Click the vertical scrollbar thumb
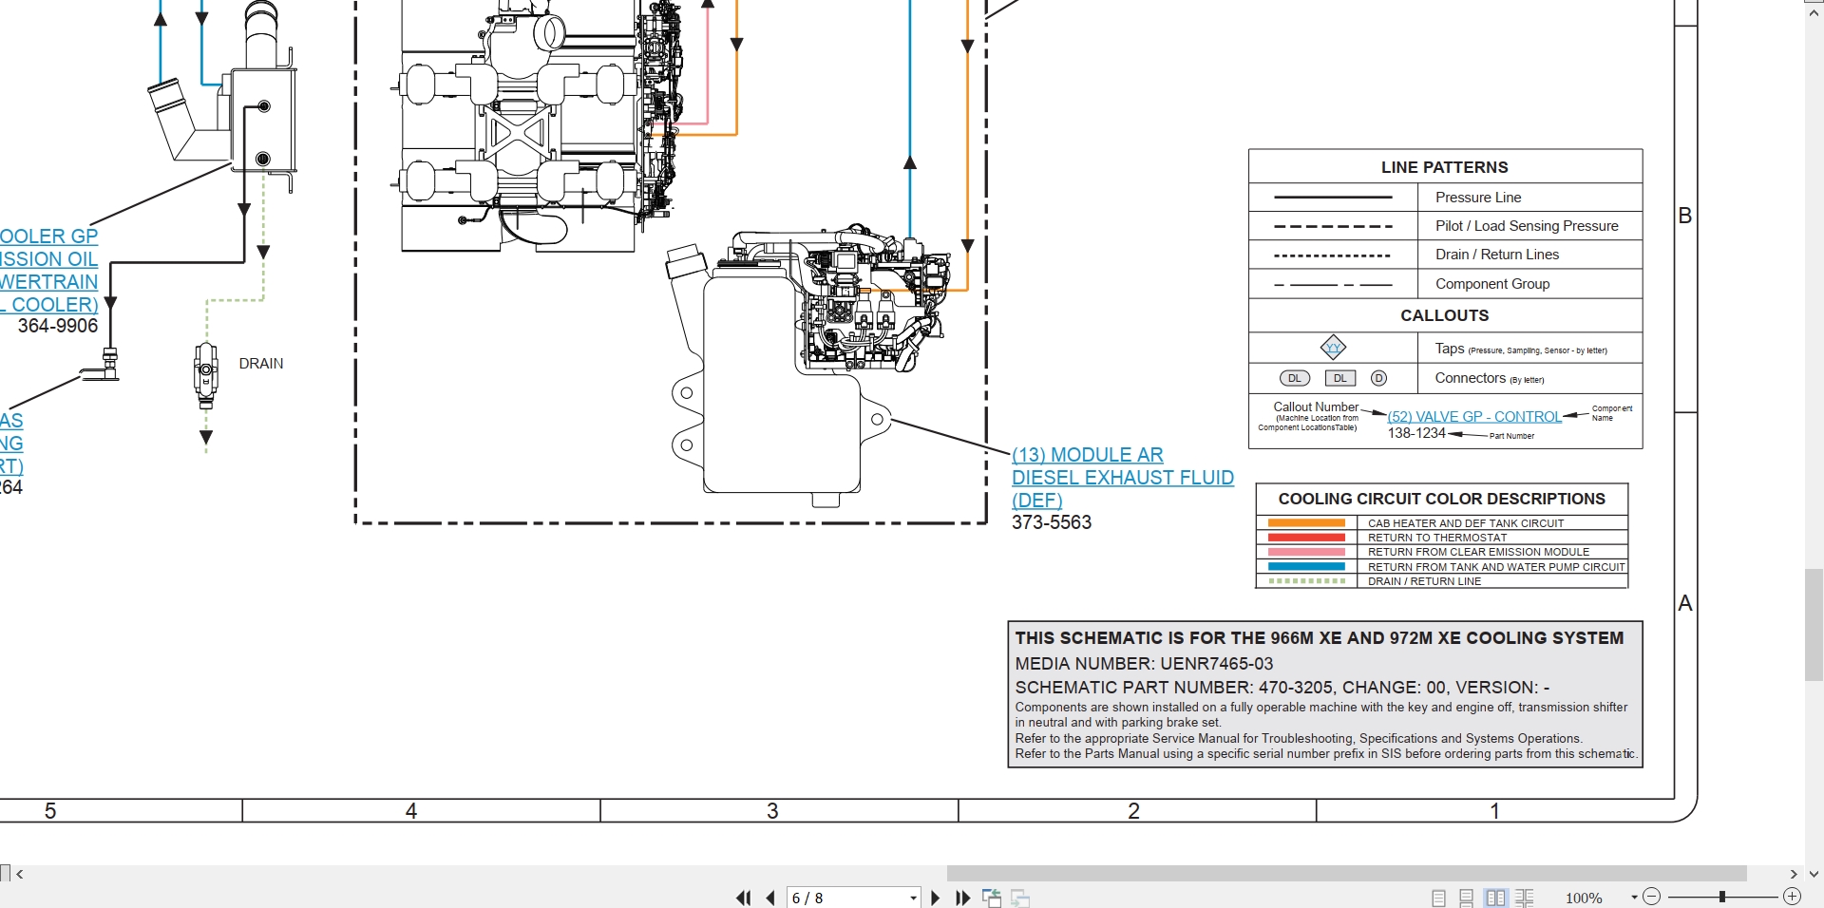 (x=1814, y=624)
